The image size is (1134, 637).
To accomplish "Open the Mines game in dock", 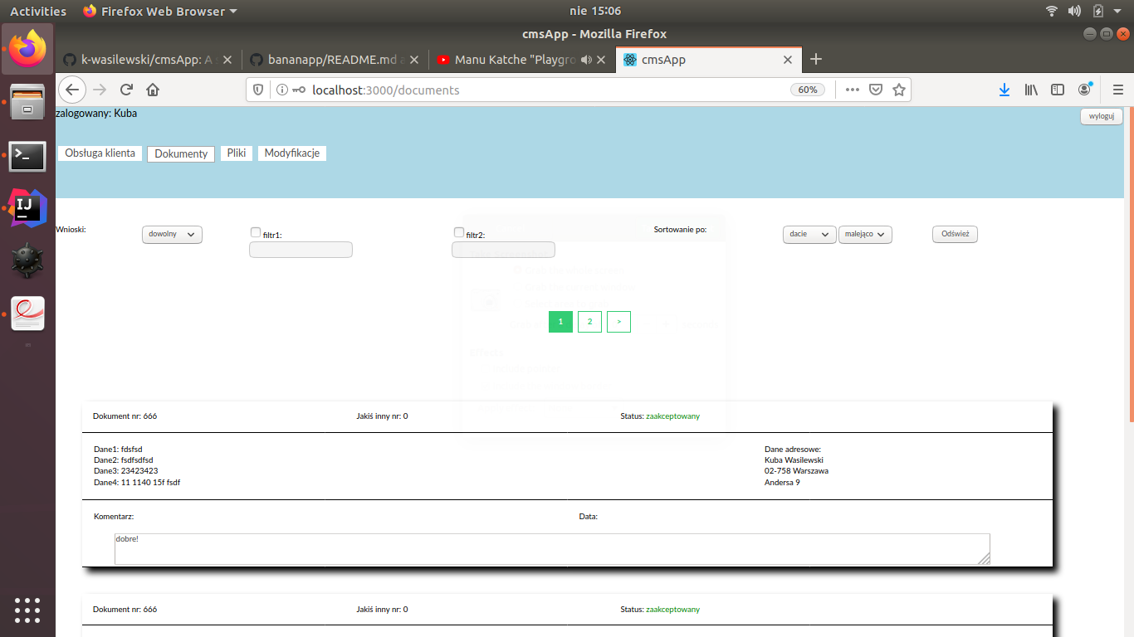I will point(27,260).
